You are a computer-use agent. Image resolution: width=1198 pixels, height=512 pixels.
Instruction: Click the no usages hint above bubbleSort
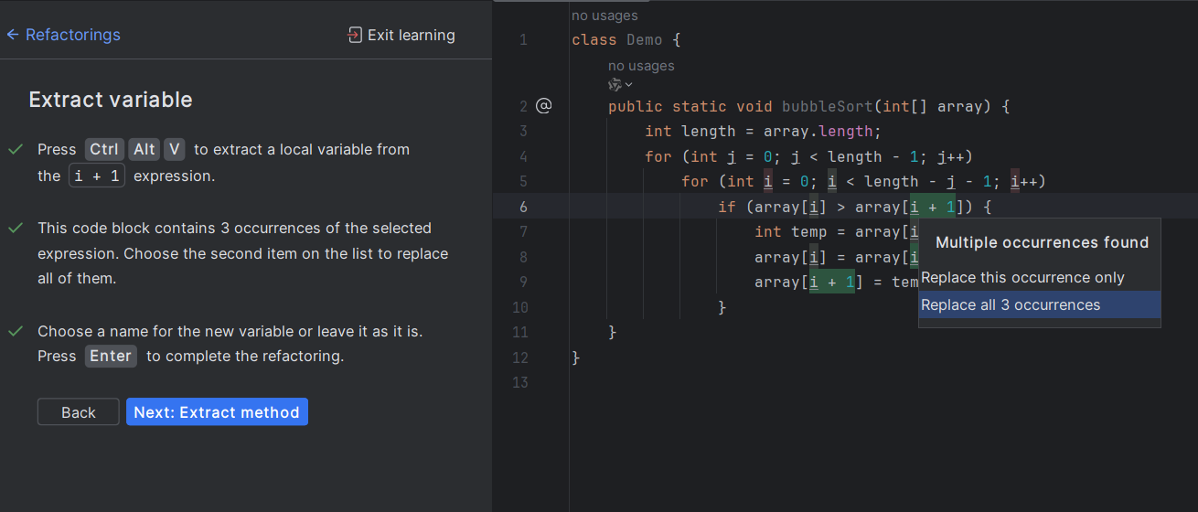pos(641,66)
